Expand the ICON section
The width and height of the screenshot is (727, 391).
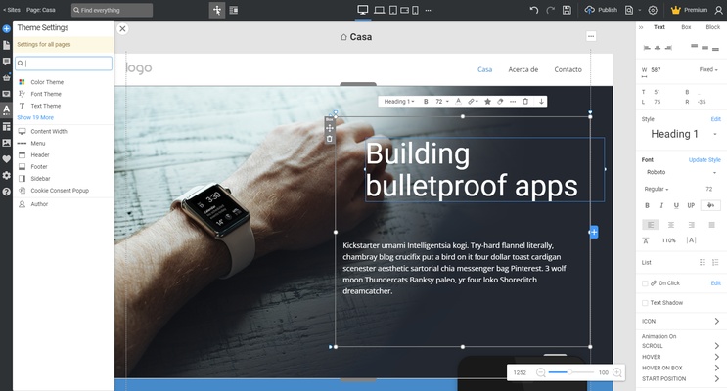(681, 321)
